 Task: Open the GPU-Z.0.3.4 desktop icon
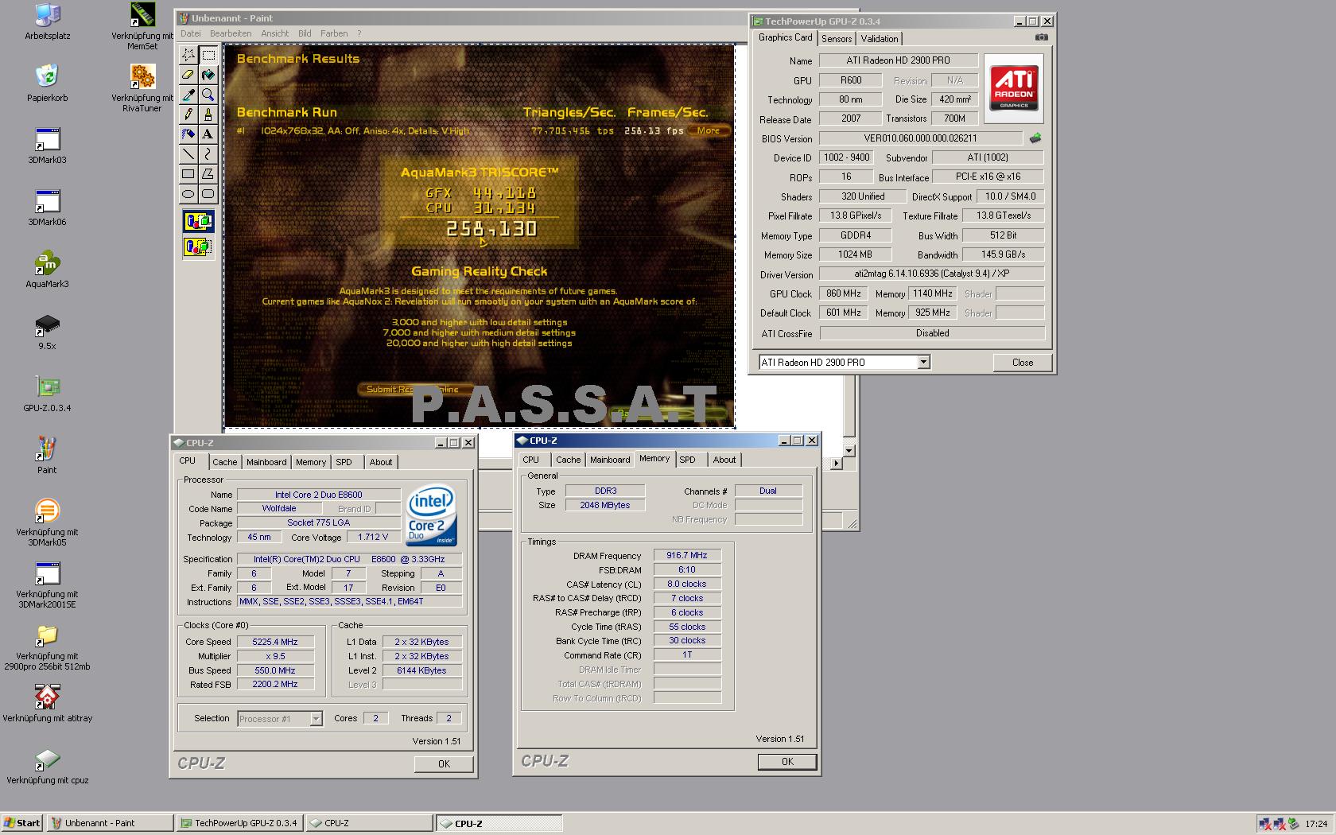pos(47,394)
